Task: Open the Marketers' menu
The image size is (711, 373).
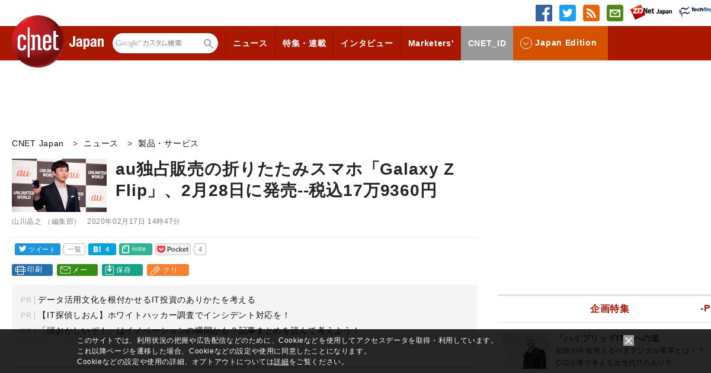Action: point(431,43)
